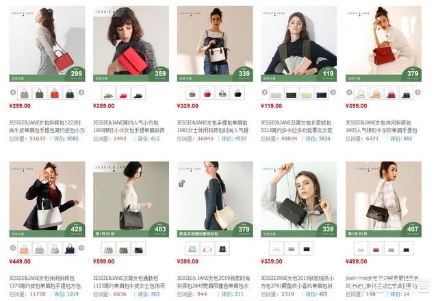Select red variant thumbnail under ¥499 bag
Screen dimensions: 438x301
click(x=376, y=248)
